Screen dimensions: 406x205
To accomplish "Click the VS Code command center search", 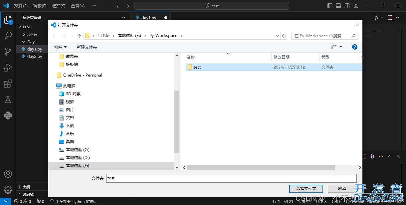I will pyautogui.click(x=212, y=6).
